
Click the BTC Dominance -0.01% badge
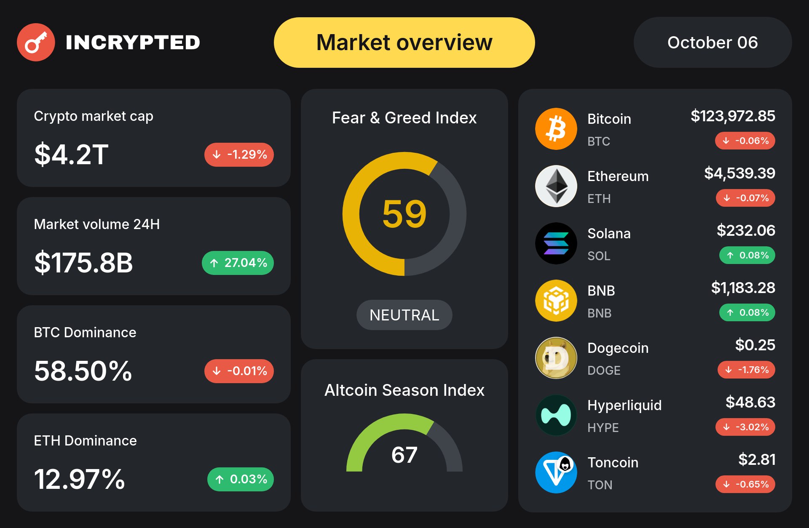point(239,371)
